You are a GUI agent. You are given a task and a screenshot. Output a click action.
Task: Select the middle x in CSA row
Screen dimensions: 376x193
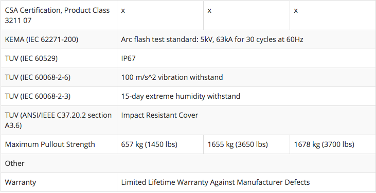coord(209,11)
